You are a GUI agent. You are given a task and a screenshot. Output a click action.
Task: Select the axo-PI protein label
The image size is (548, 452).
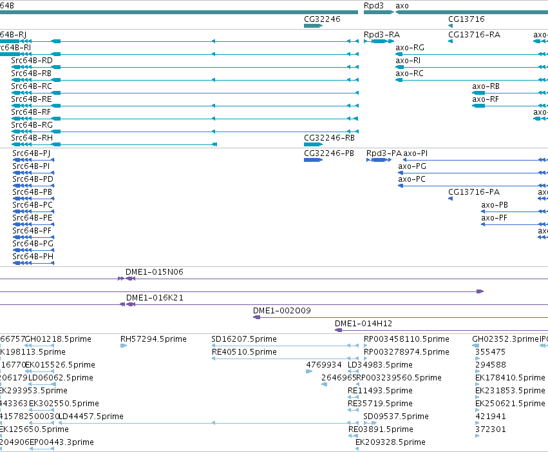(415, 153)
